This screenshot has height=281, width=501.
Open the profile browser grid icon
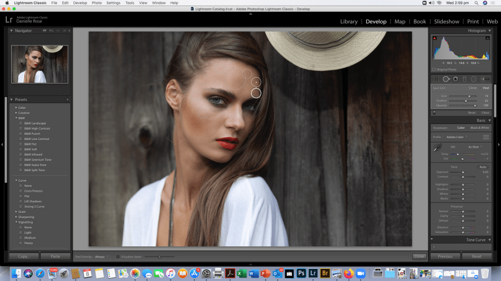[486, 137]
